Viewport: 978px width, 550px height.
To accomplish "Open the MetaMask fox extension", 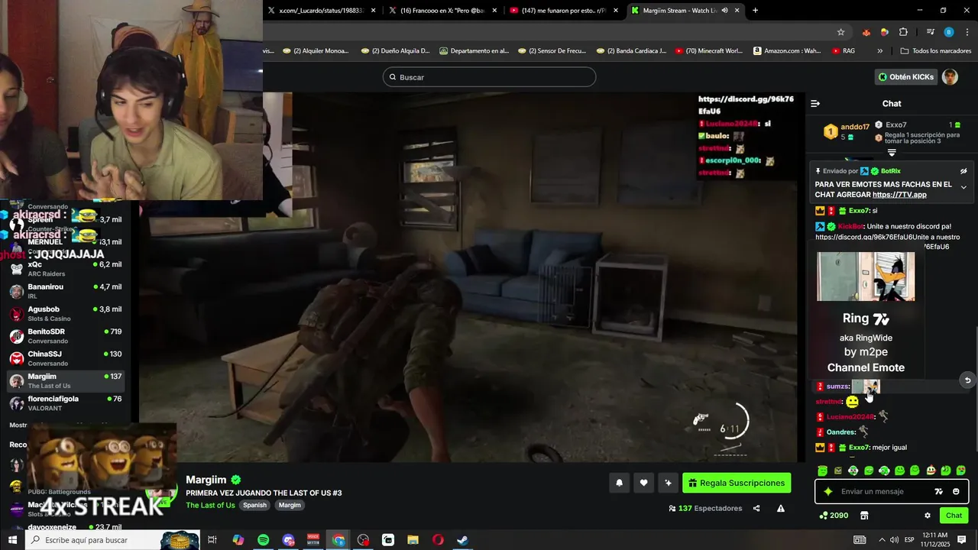I will click(866, 32).
